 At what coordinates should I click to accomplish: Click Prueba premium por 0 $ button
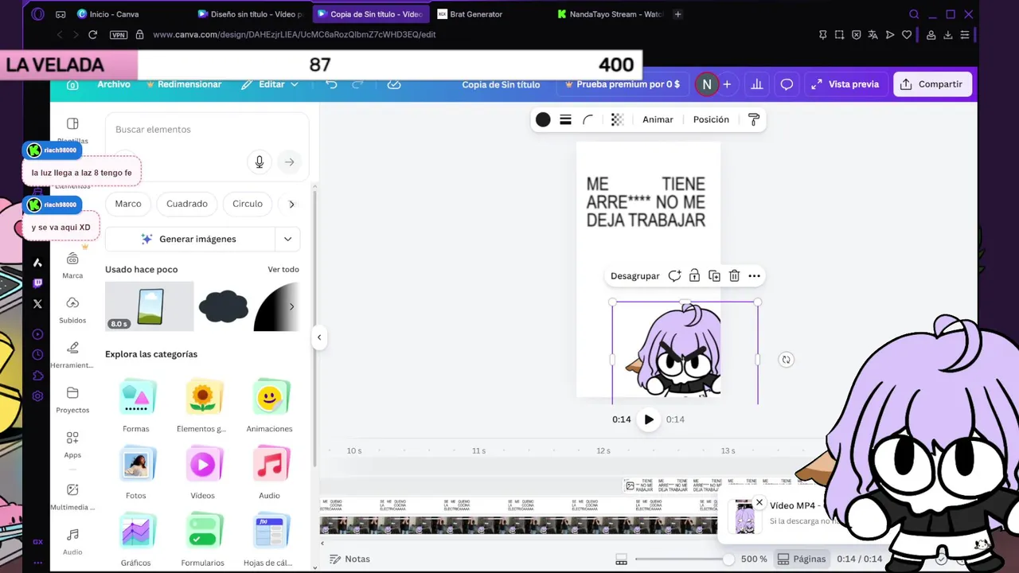(623, 84)
